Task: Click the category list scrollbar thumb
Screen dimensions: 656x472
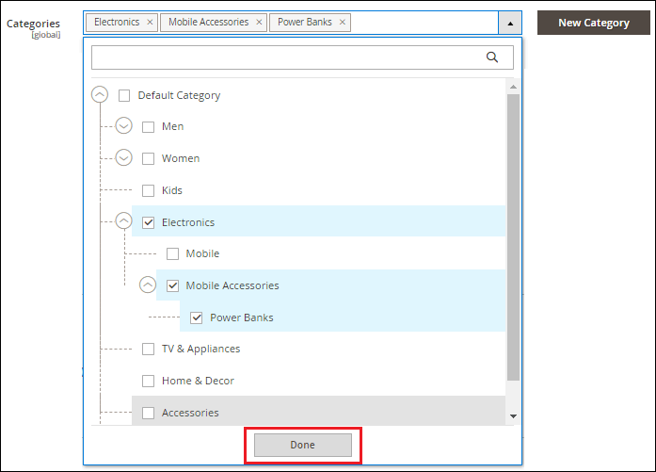Action: click(513, 237)
